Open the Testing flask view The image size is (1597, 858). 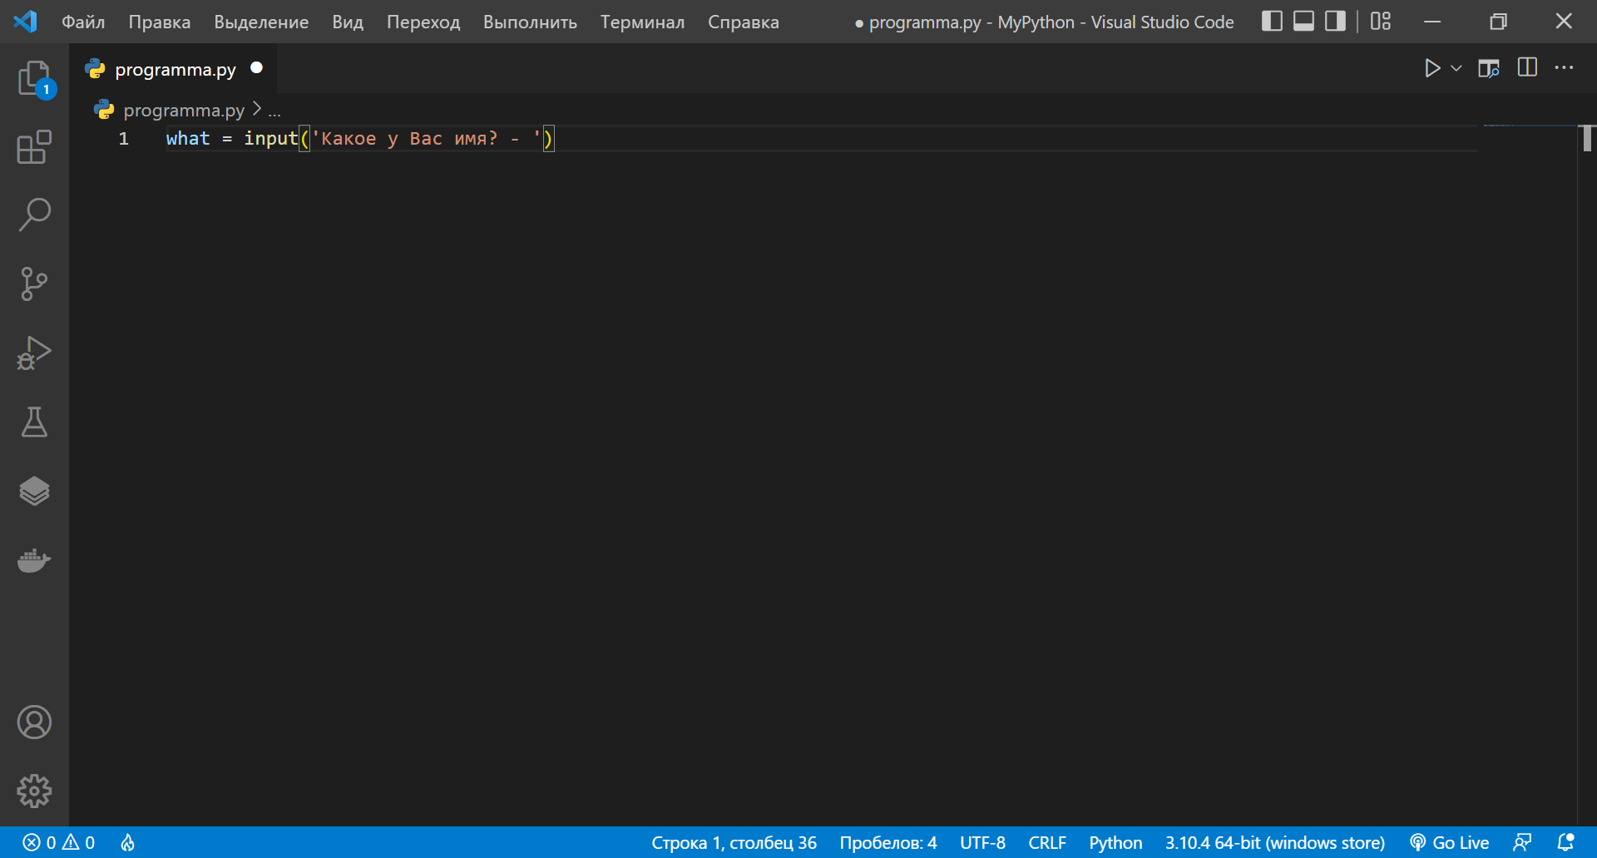[x=34, y=422]
